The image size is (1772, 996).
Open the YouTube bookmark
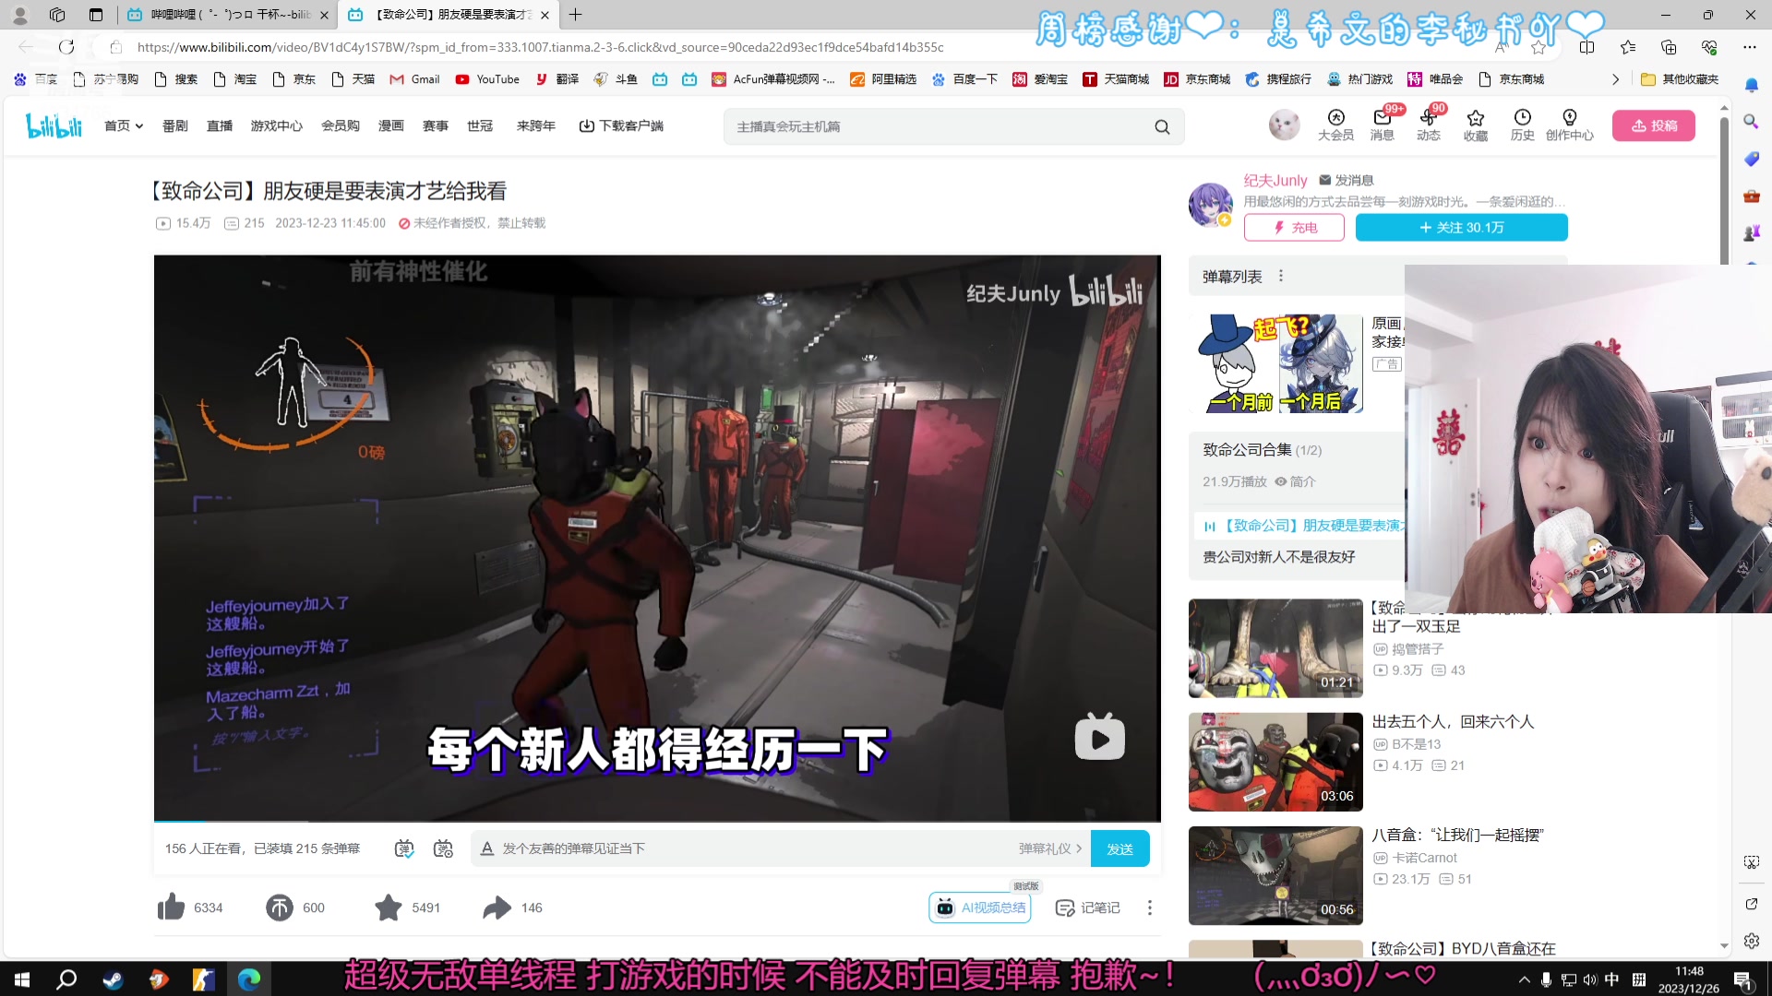pos(487,79)
